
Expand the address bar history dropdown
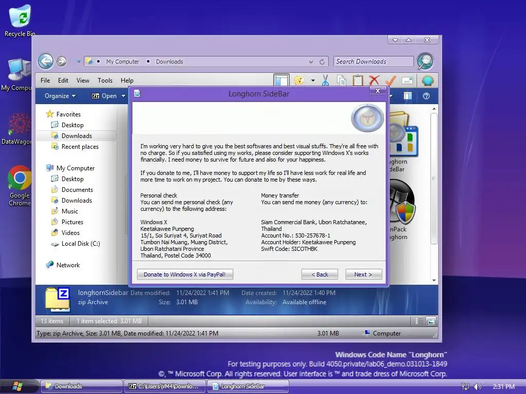pyautogui.click(x=311, y=62)
